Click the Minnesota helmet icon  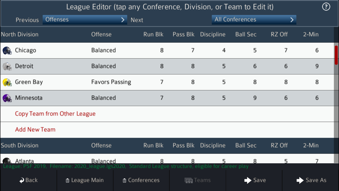click(x=7, y=98)
